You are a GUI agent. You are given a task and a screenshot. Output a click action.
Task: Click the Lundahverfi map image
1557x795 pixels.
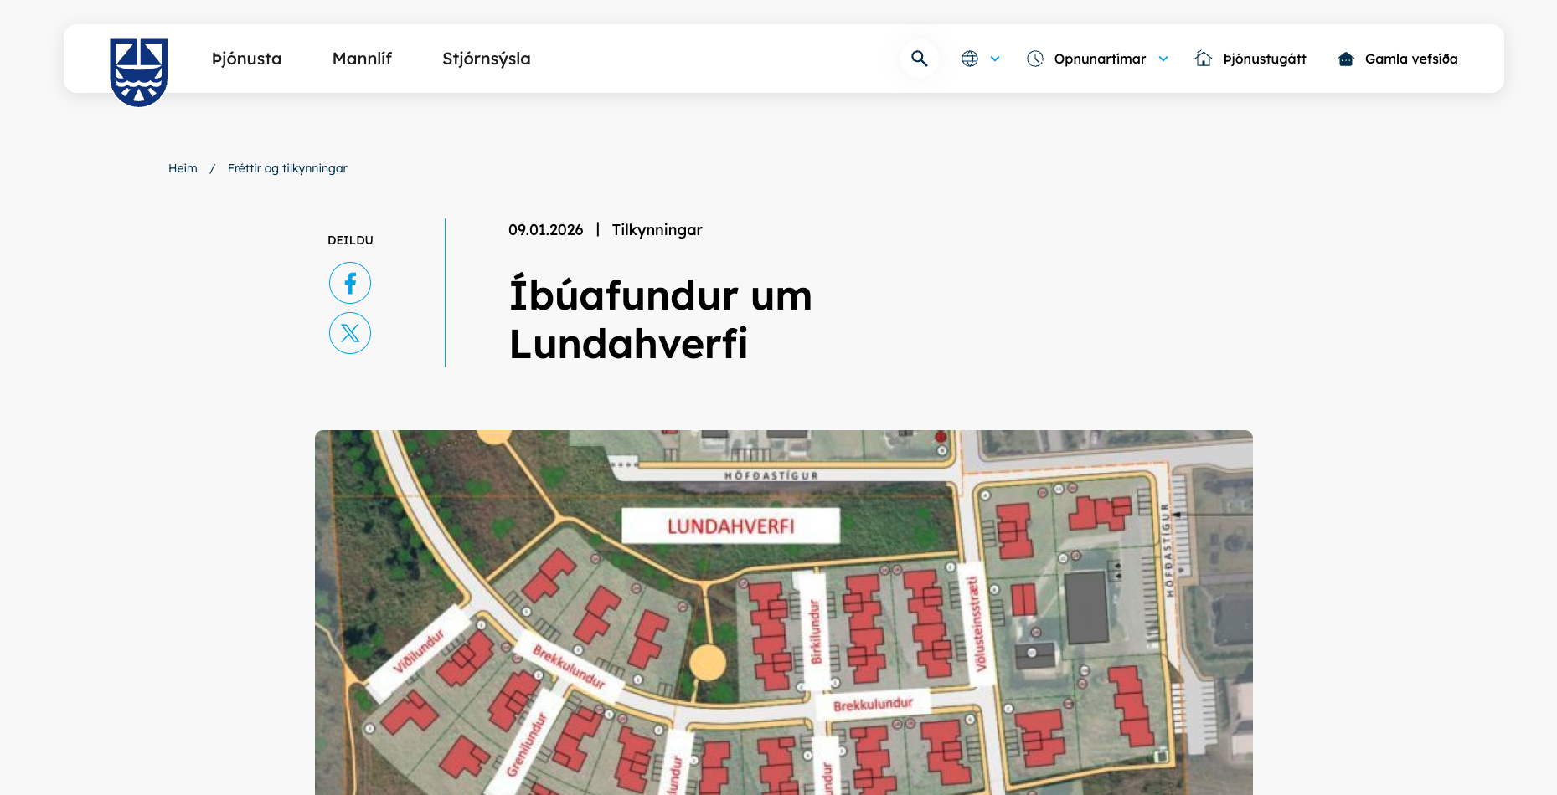click(783, 612)
